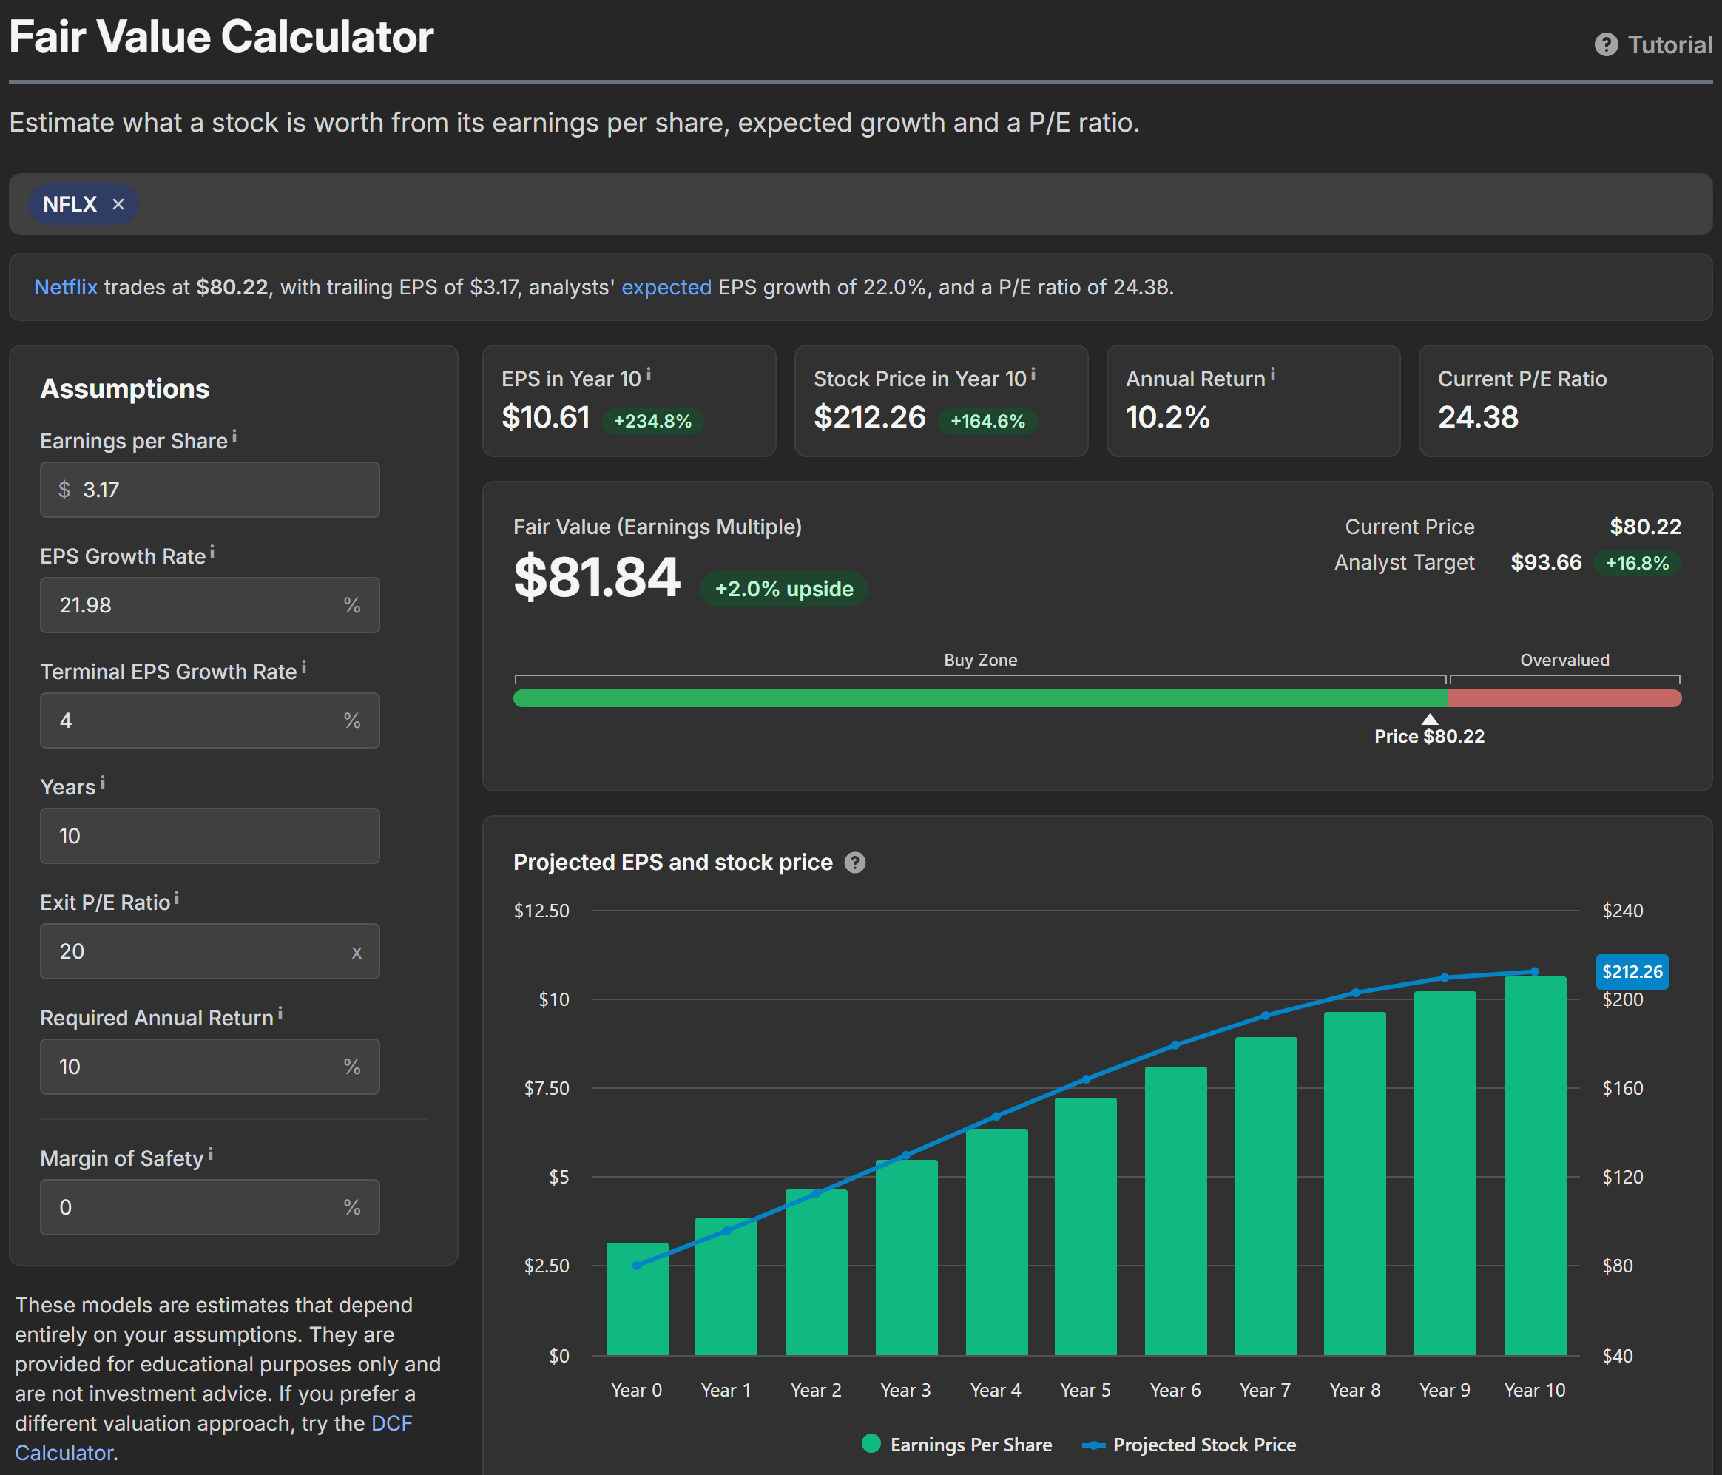This screenshot has width=1722, height=1475.
Task: Click the +164.6% stock price badge
Action: 987,422
